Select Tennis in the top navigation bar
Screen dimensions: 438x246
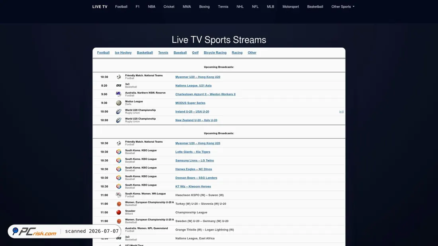pos(223,7)
